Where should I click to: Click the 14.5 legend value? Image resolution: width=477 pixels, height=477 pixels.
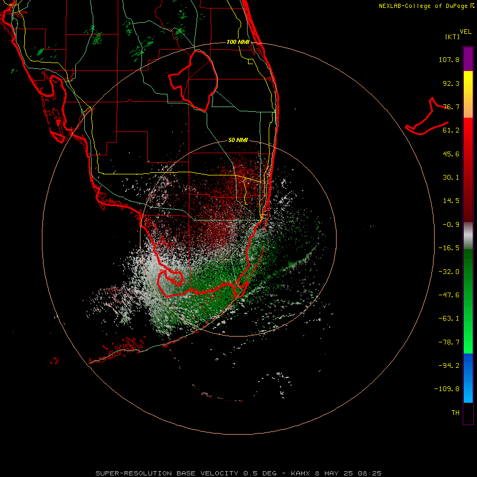(451, 201)
